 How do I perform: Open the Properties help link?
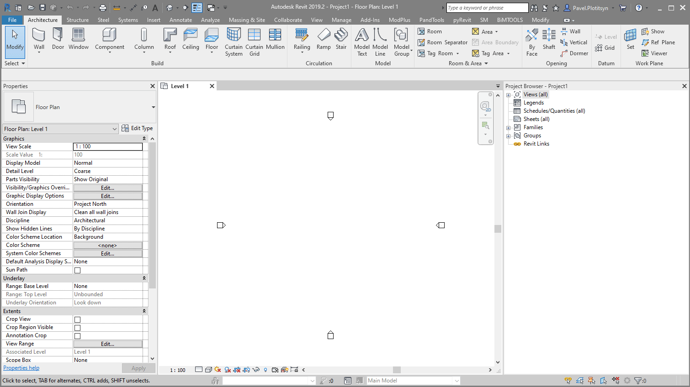(x=21, y=367)
